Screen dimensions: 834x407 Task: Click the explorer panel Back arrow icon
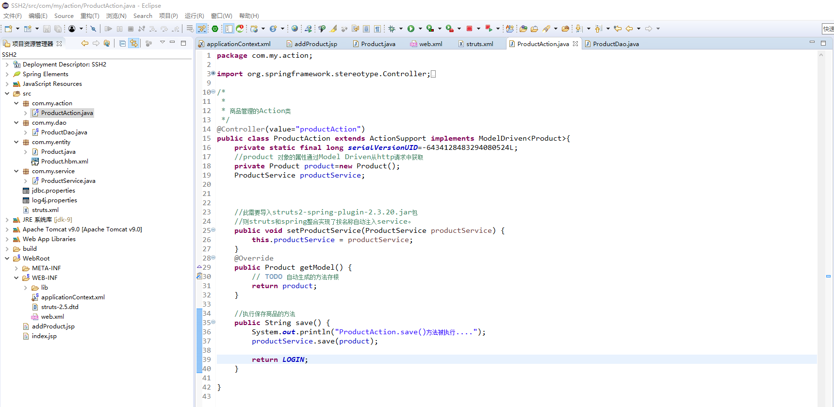[85, 43]
